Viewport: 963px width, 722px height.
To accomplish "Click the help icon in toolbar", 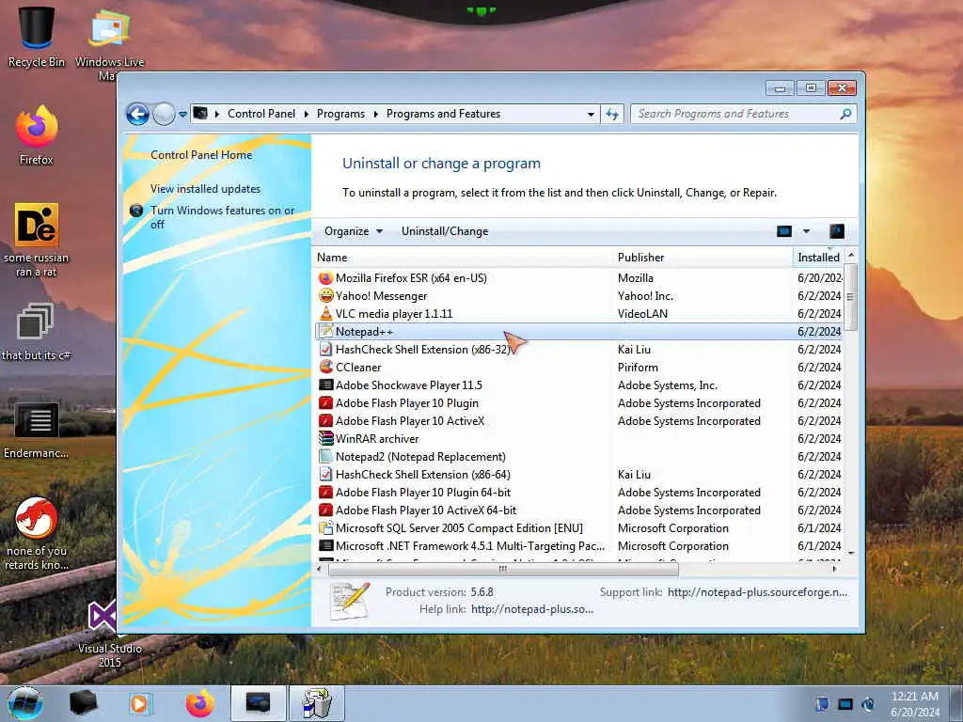I will [837, 231].
